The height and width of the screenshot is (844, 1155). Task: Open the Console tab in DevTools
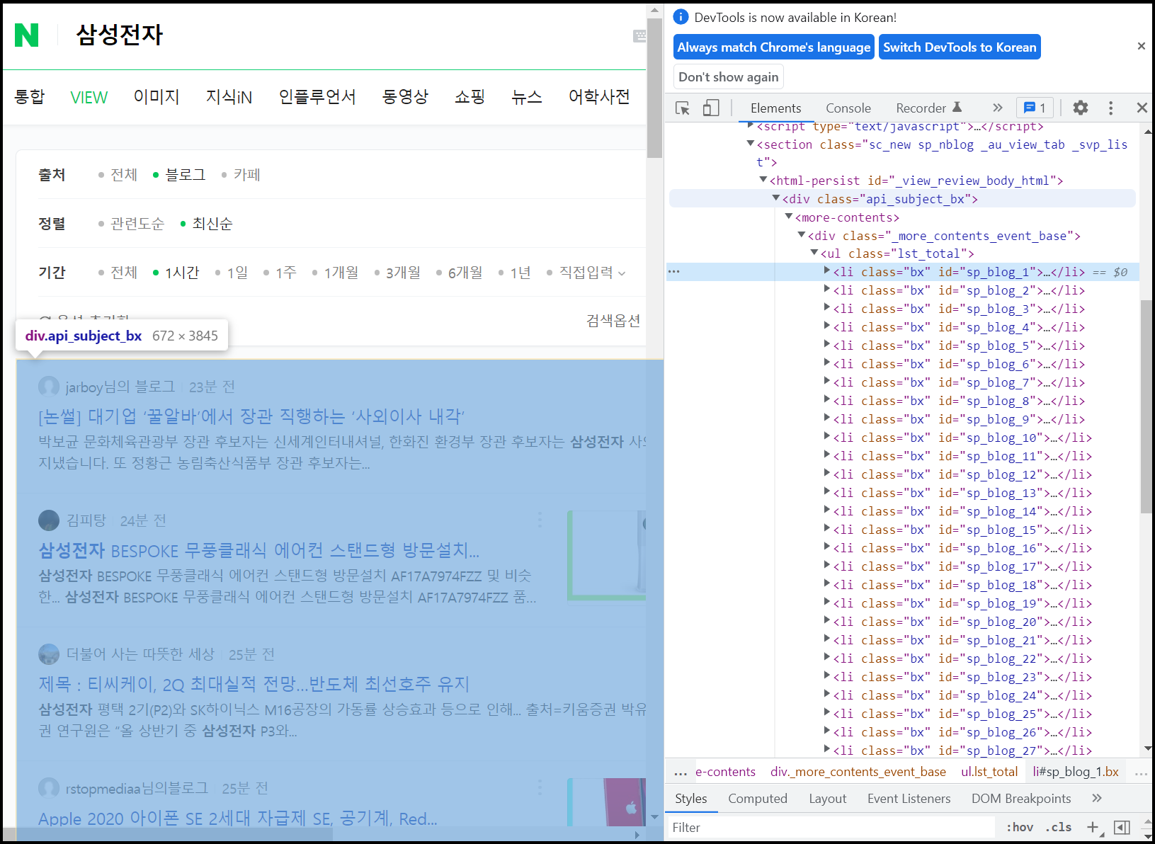(x=848, y=108)
